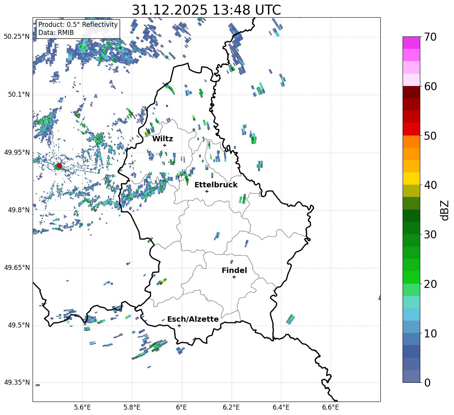Viewport: 454px width, 415px height.
Task: Click the Ettelbruck station cross marker
Action: pyautogui.click(x=207, y=191)
